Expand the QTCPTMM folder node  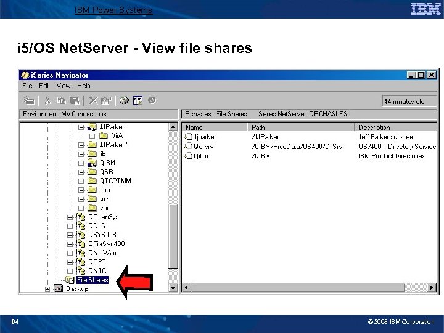click(81, 181)
